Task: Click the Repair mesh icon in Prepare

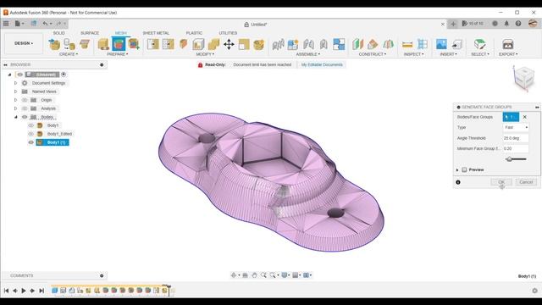Action: 103,44
